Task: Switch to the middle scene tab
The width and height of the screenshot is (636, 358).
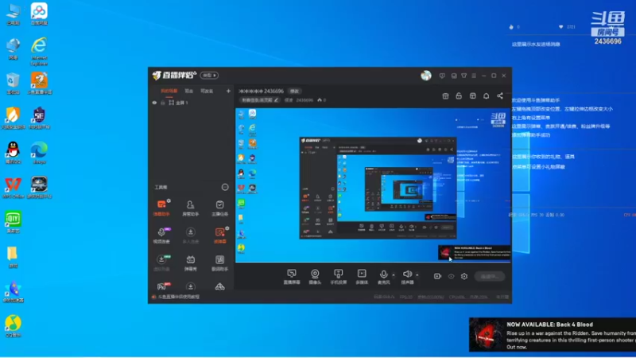Action: click(189, 91)
